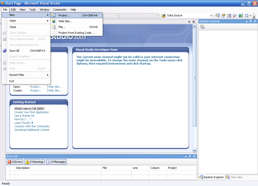Click the Find in Files icon

[163, 16]
